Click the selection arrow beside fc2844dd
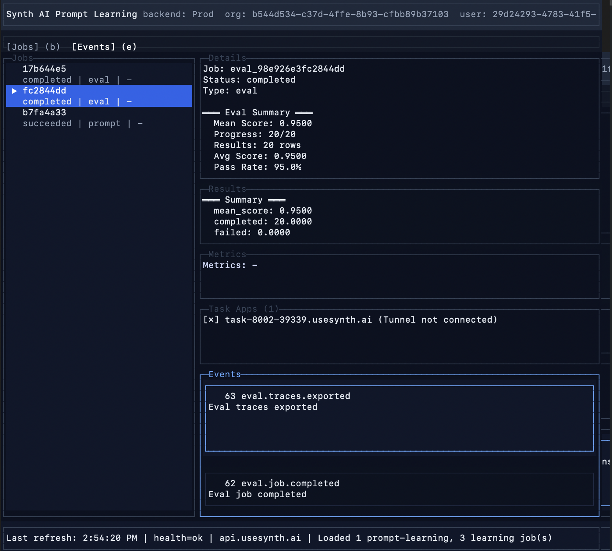This screenshot has height=551, width=612. pyautogui.click(x=14, y=90)
